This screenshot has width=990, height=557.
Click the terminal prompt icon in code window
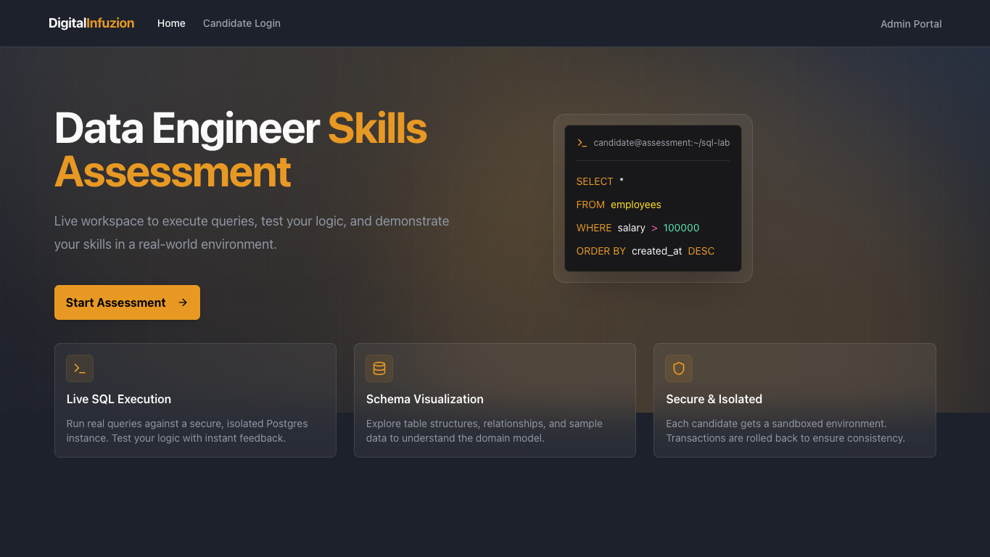tap(582, 143)
